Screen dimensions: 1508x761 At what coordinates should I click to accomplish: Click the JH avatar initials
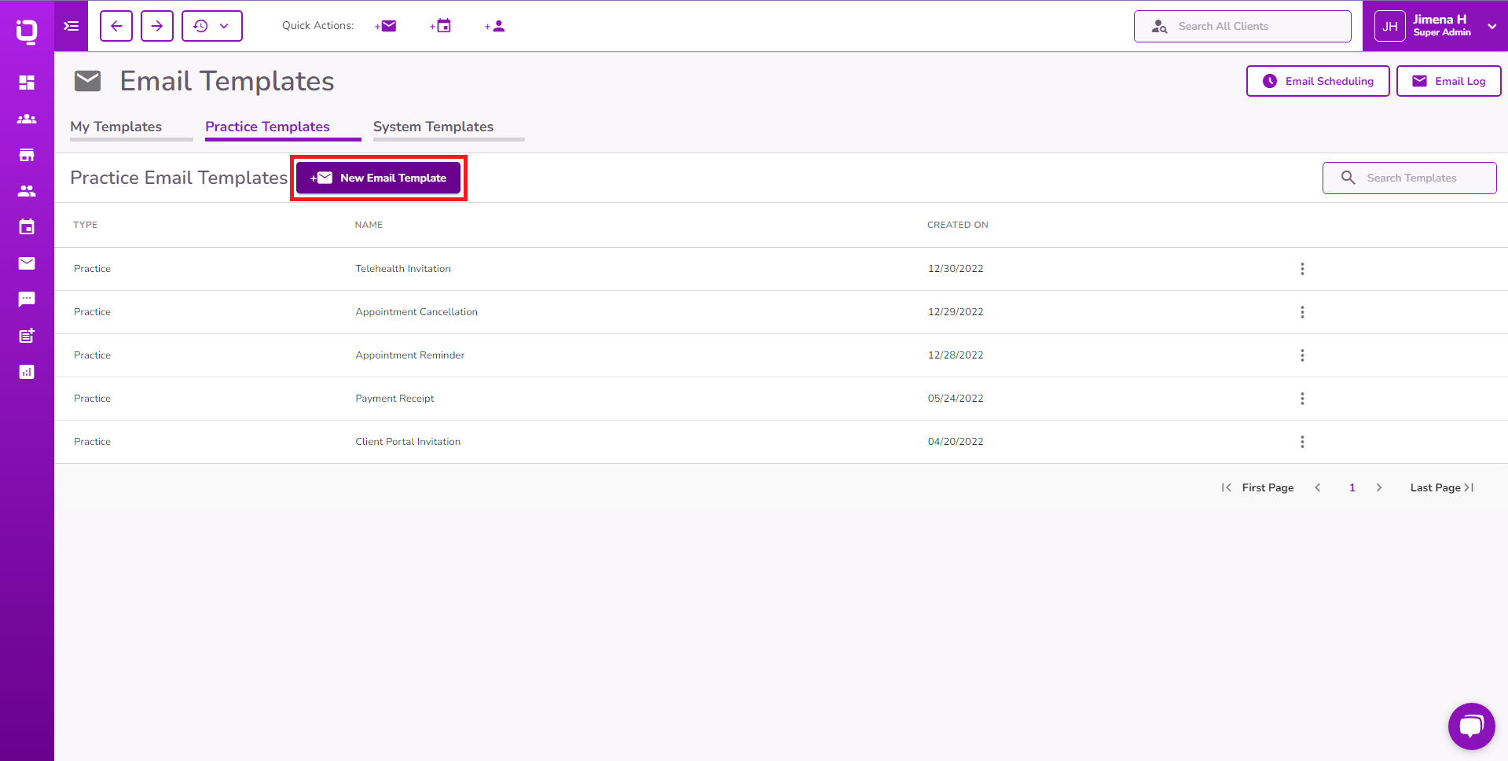[x=1389, y=26]
